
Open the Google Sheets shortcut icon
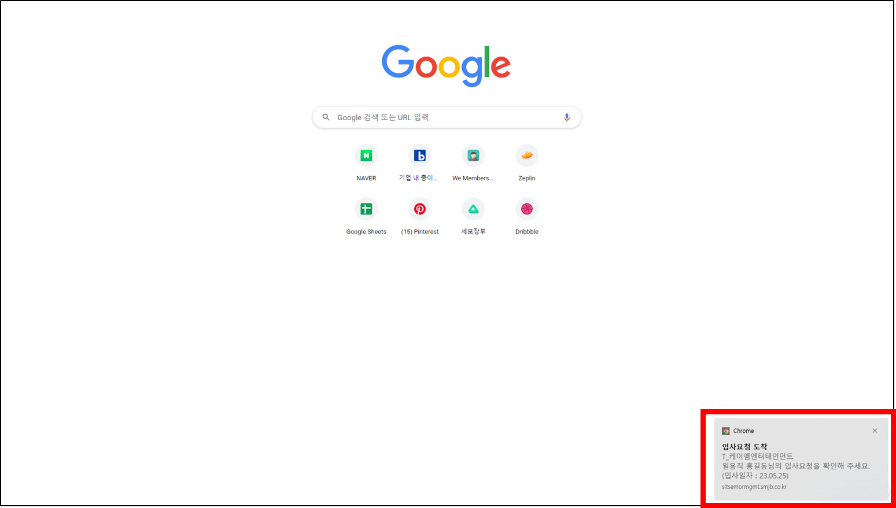(x=366, y=209)
